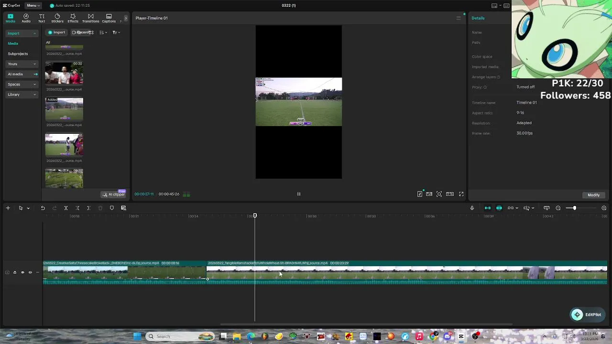Screen dimensions: 612x344
Task: Zoom out the timeline with minus icon
Action: point(558,208)
